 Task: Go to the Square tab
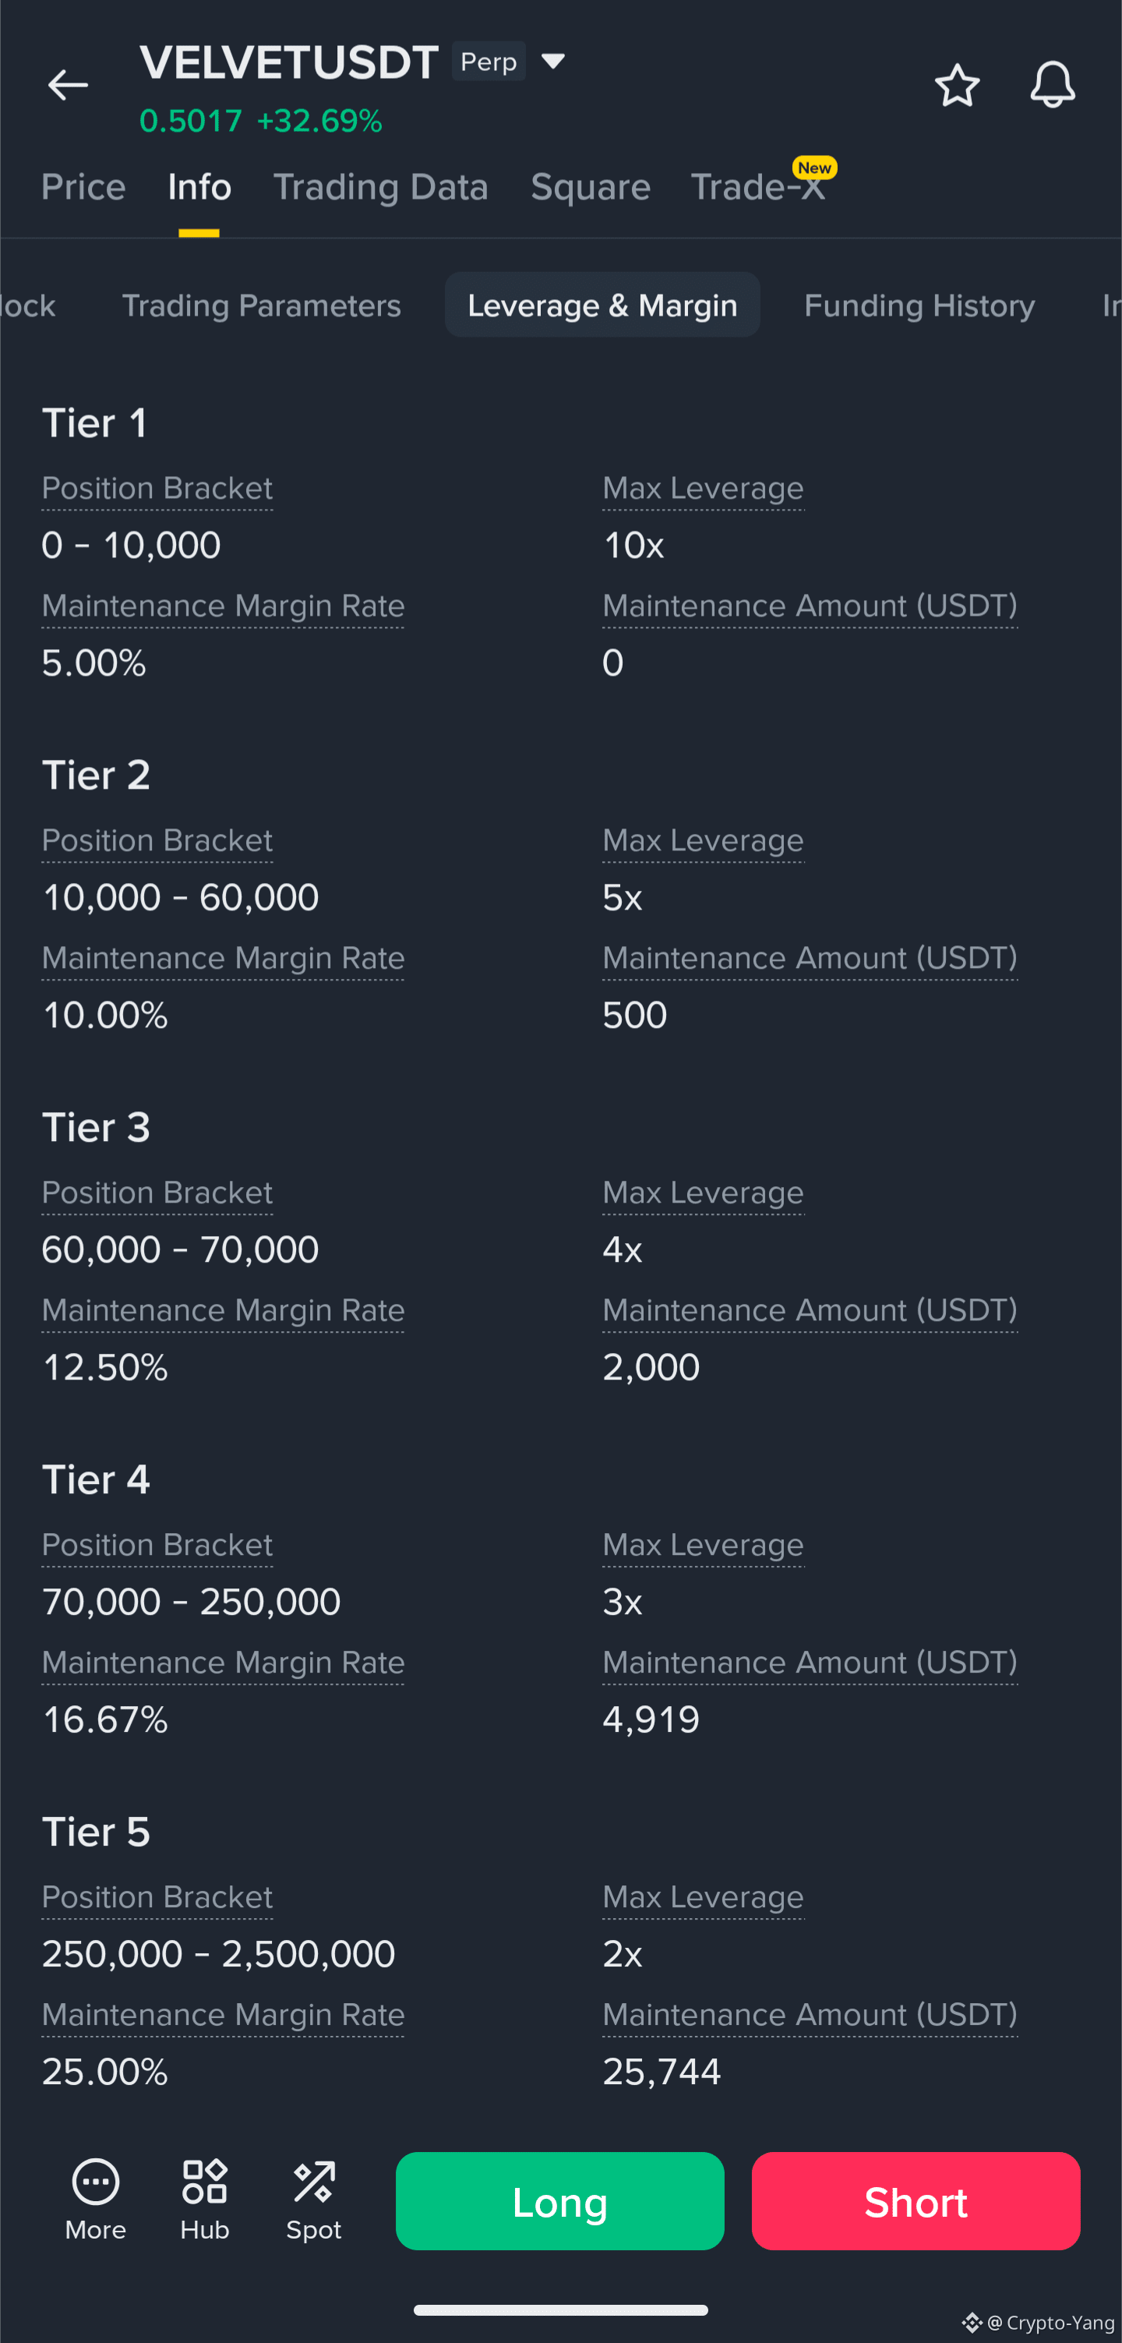pos(590,186)
